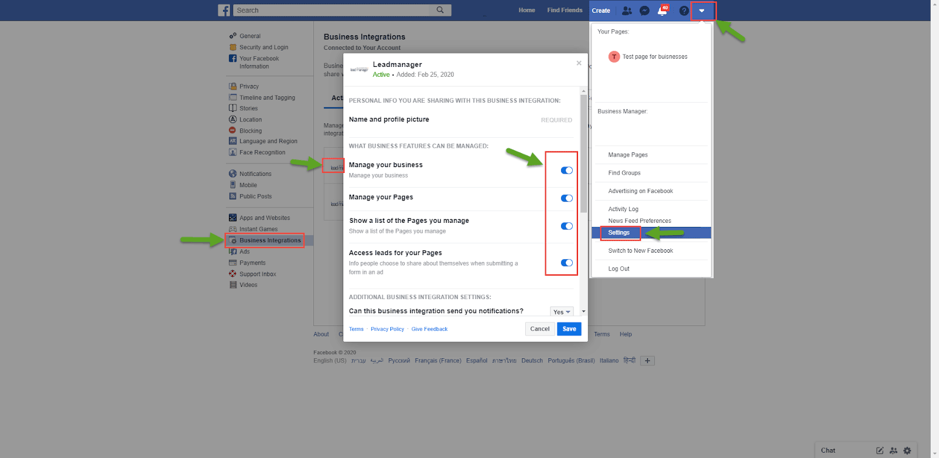Open Privacy Policy link in dialog
This screenshot has height=458, width=939.
pyautogui.click(x=387, y=330)
